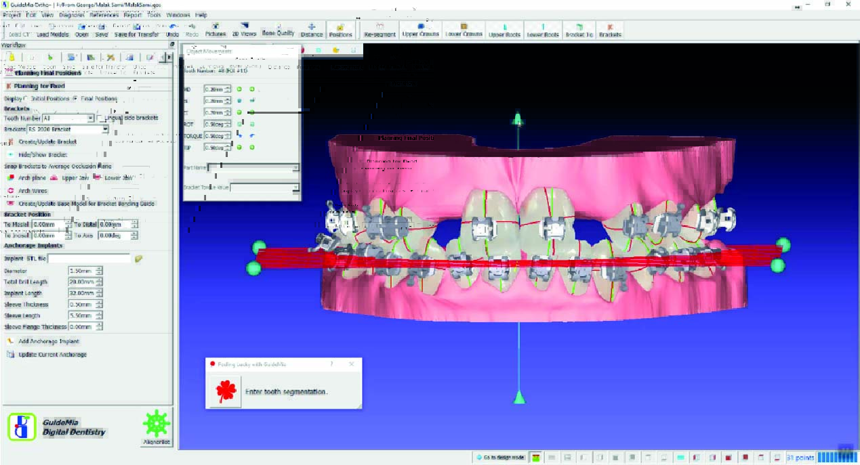Viewport: 860px width, 465px height.
Task: Click the red clover lucky icon
Action: [x=224, y=392]
